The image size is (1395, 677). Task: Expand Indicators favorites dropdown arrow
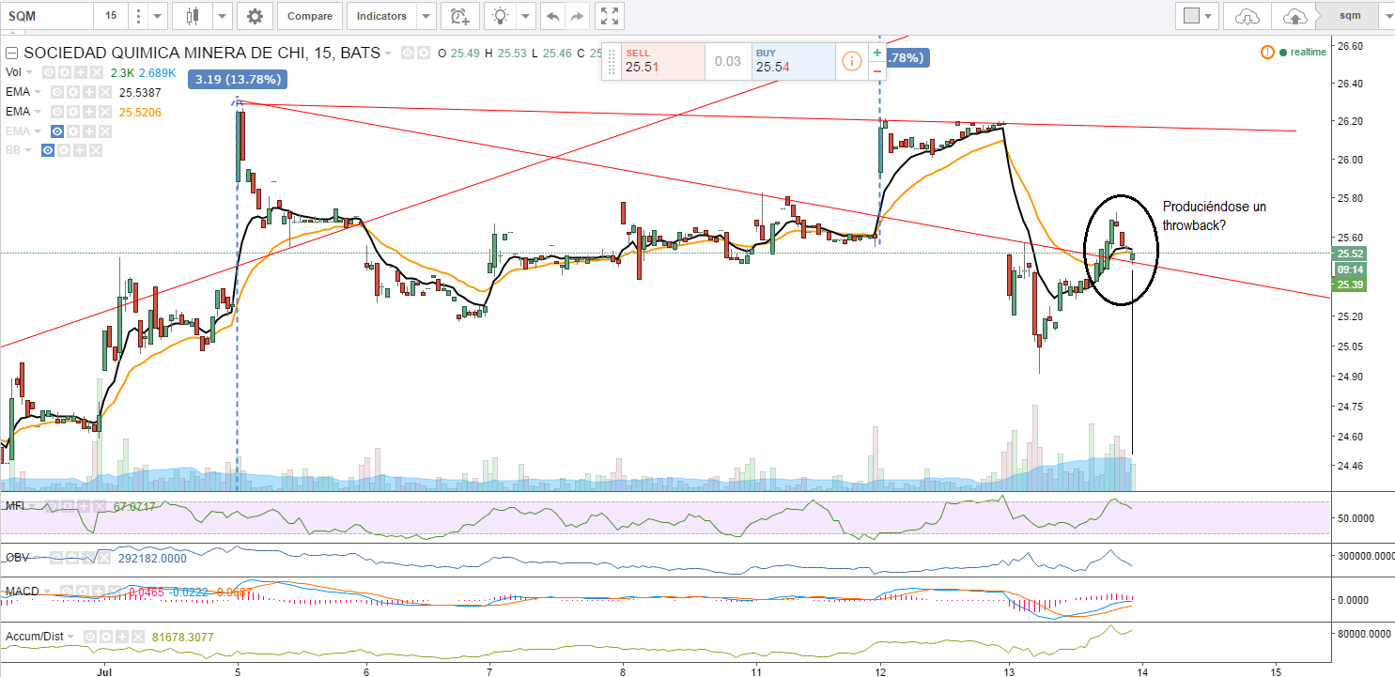coord(426,16)
